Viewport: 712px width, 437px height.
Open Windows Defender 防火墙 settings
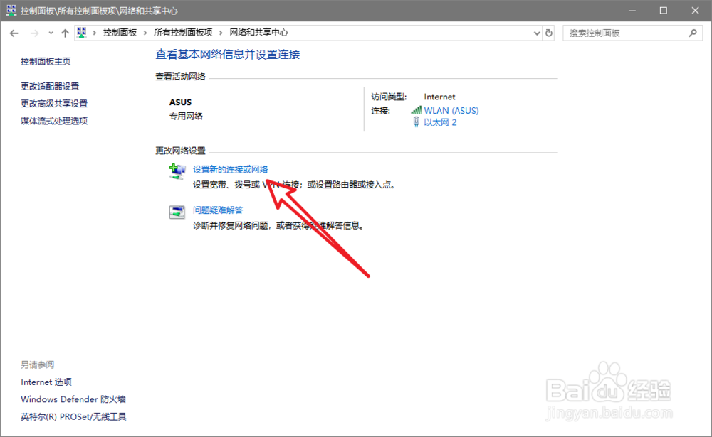(73, 399)
